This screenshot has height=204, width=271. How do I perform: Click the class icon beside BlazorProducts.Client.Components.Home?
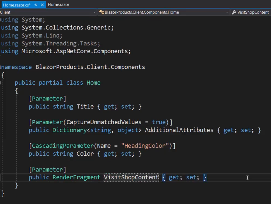coord(101,12)
